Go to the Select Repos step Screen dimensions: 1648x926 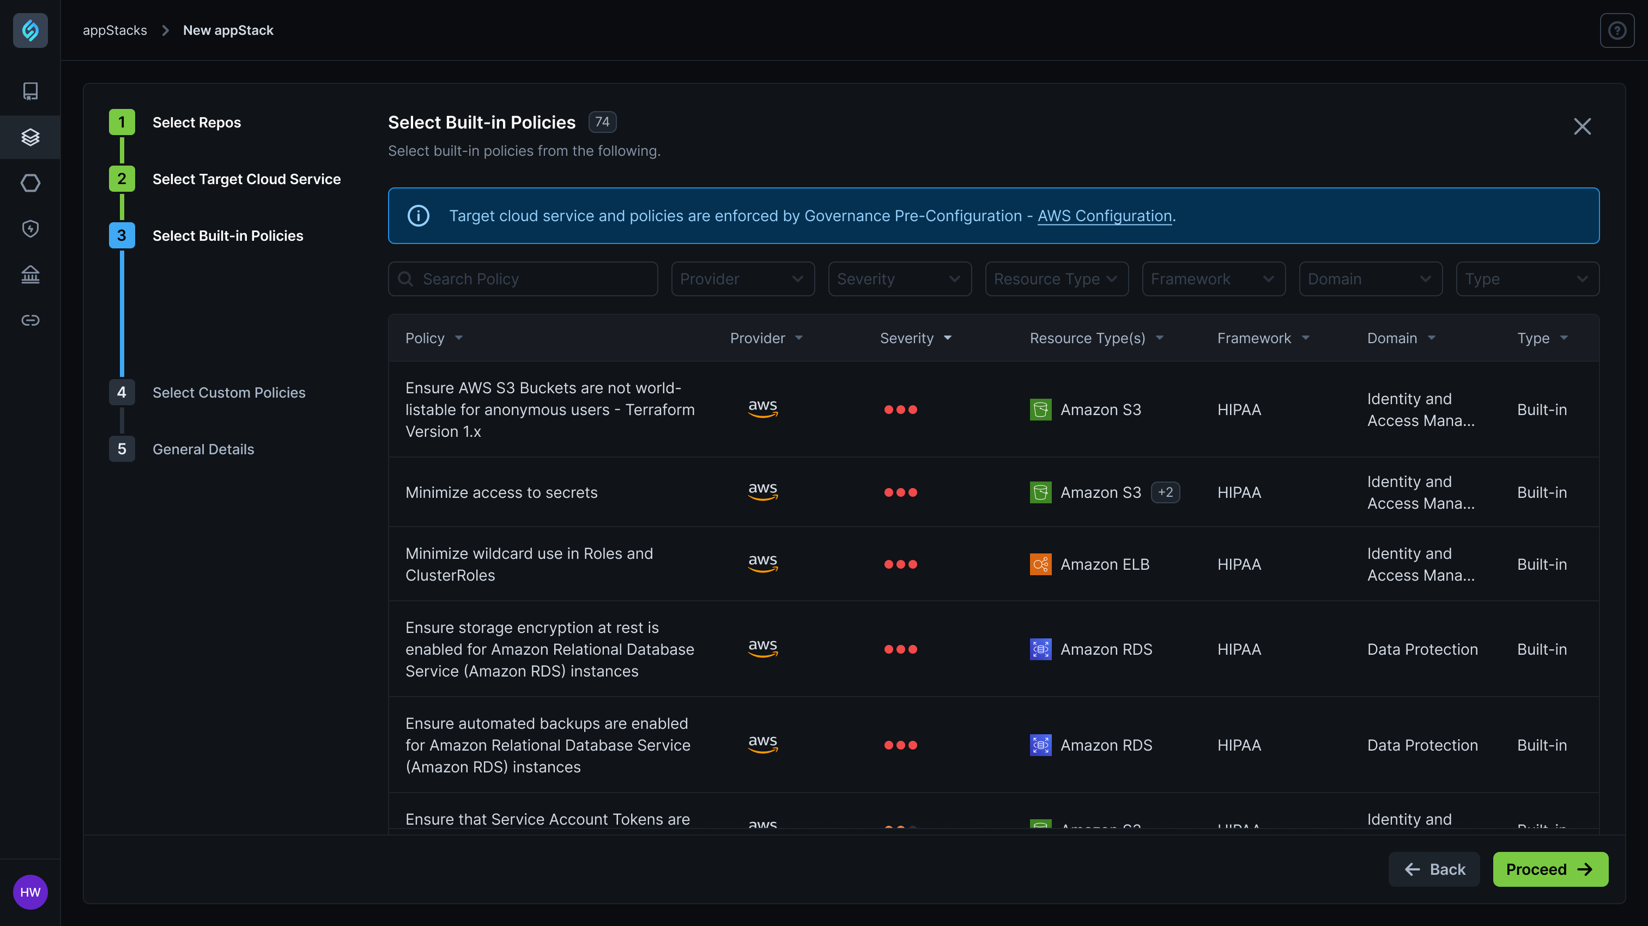pyautogui.click(x=196, y=122)
